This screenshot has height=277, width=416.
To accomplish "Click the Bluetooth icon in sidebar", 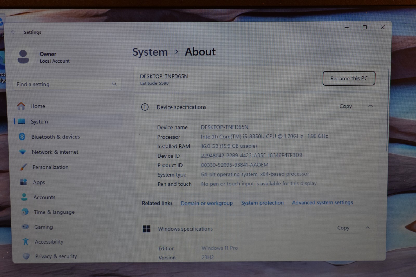I will pyautogui.click(x=22, y=137).
